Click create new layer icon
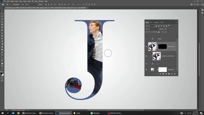204x115 pixels. 172,74
